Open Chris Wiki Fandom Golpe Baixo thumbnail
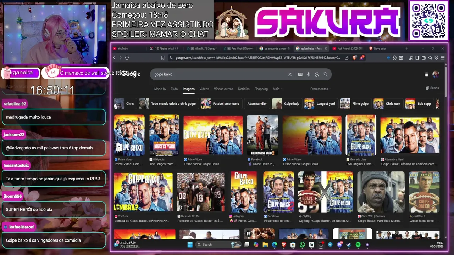 [x=381, y=192]
